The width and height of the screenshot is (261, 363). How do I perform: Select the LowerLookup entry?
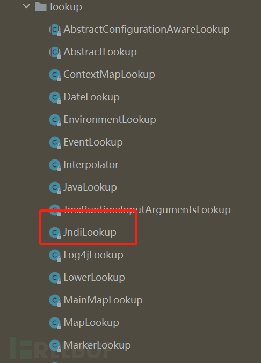(95, 278)
